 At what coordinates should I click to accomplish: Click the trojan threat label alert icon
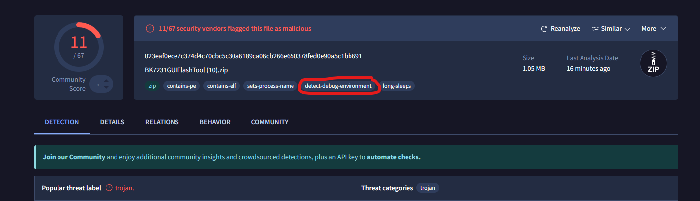(x=110, y=188)
